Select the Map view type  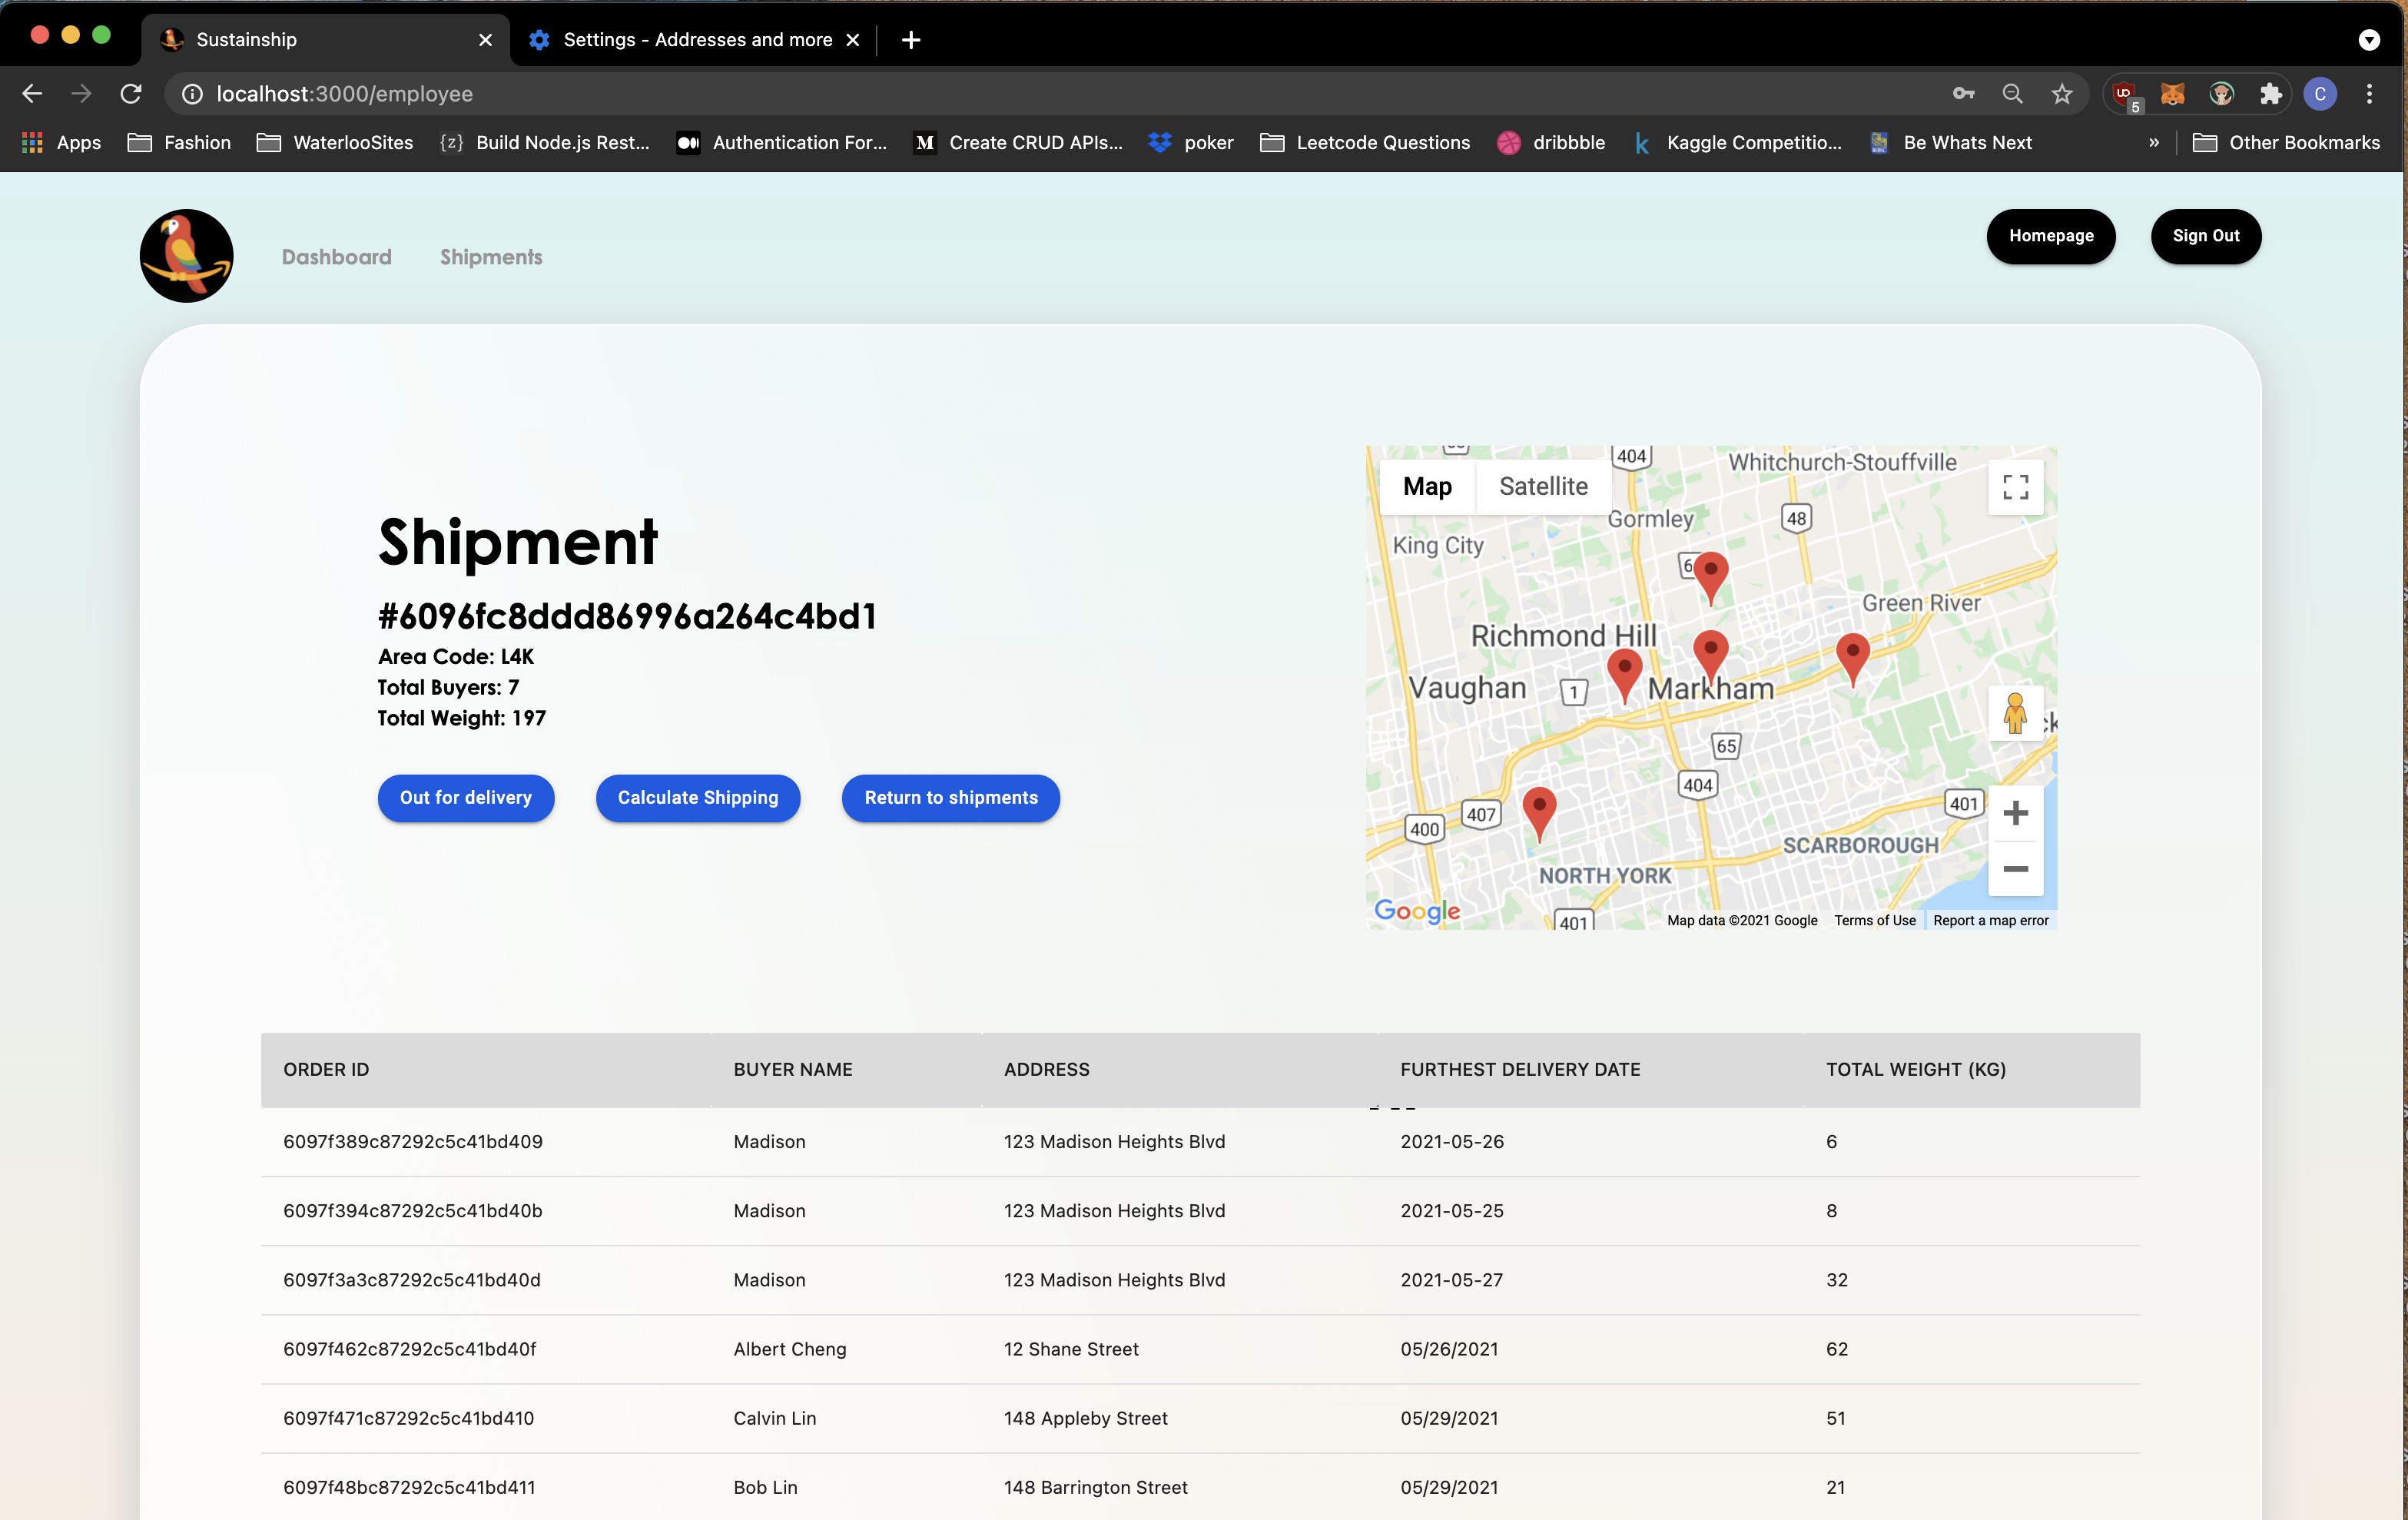point(1426,487)
